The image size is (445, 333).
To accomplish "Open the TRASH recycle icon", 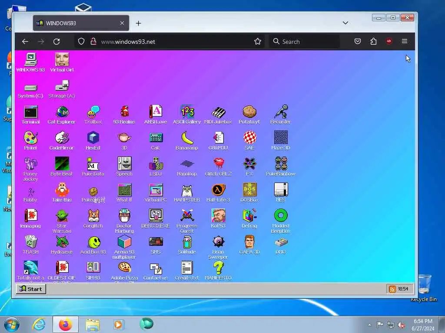I will coord(31,245).
